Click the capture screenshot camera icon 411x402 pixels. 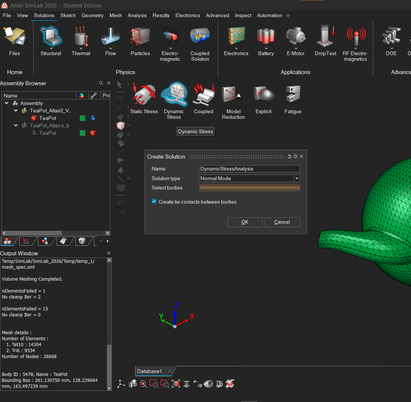pos(133,384)
